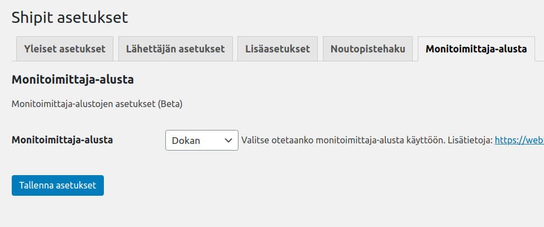This screenshot has width=544, height=227.
Task: Click the word Shipit in page title
Action: pyautogui.click(x=32, y=17)
